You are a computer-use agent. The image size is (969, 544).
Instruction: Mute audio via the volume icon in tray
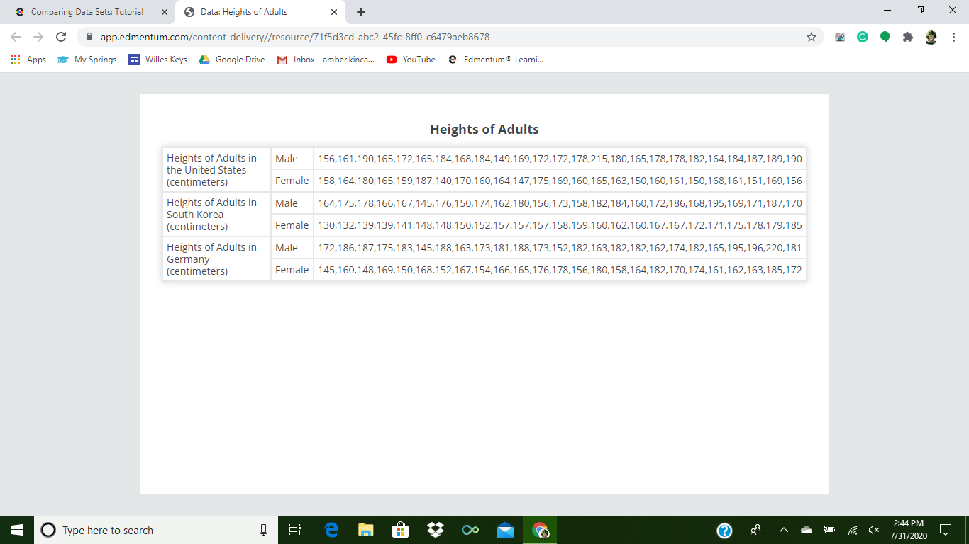coord(872,530)
